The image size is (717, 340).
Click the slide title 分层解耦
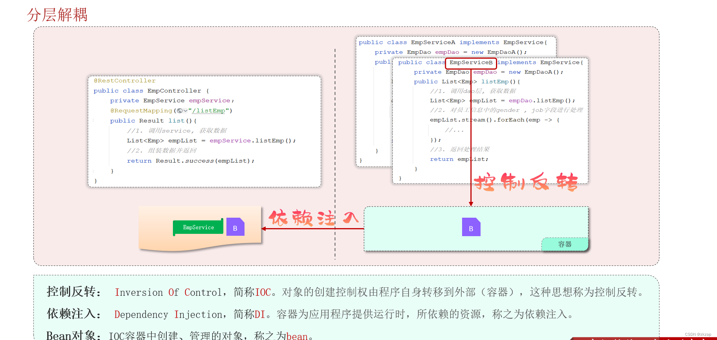point(57,15)
